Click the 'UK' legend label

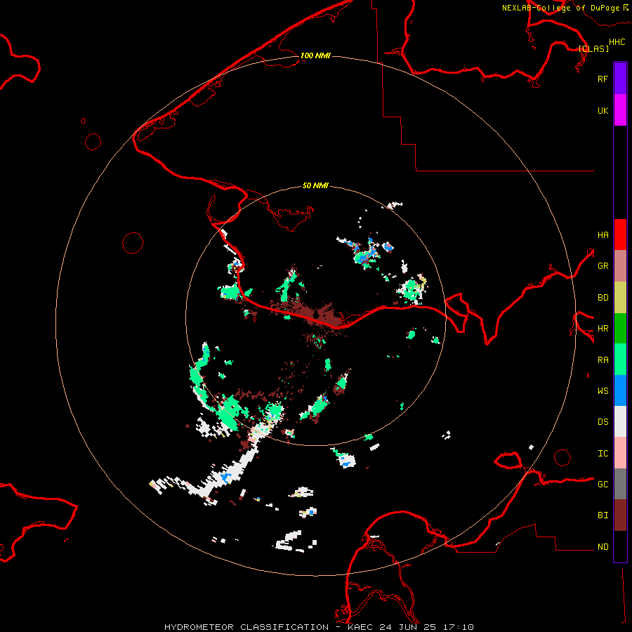click(603, 110)
